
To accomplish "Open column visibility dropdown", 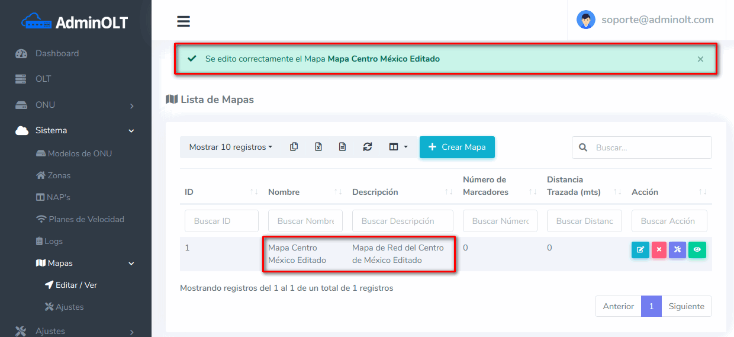I will [x=398, y=147].
